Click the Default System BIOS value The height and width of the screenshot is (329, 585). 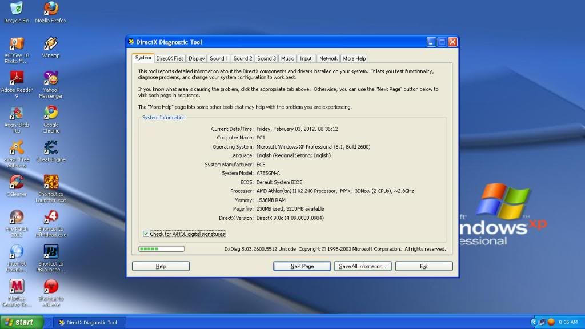pos(279,182)
